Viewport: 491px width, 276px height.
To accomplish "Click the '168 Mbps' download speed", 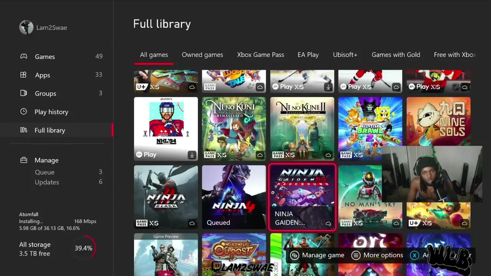I will 85,221.
